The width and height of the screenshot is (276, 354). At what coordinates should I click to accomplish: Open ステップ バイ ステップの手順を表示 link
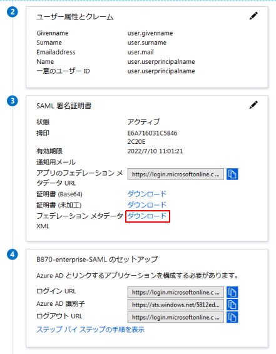[x=90, y=330]
